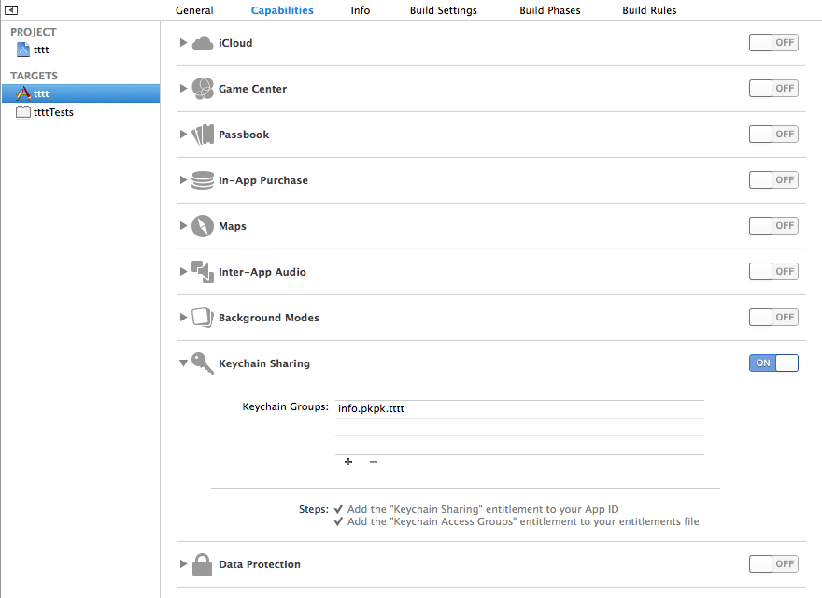Click the Keychain Groups label
The width and height of the screenshot is (822, 598).
pos(285,407)
